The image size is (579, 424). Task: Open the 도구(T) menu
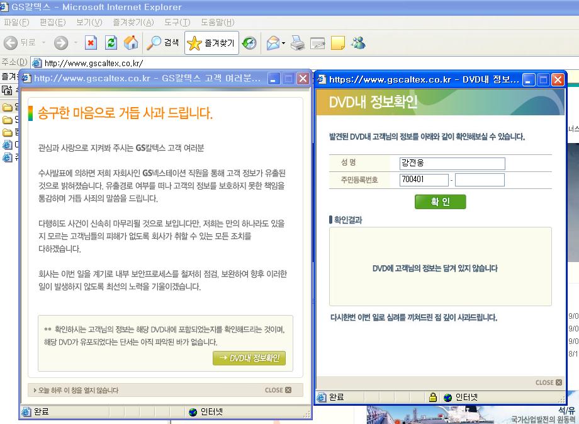click(x=177, y=22)
